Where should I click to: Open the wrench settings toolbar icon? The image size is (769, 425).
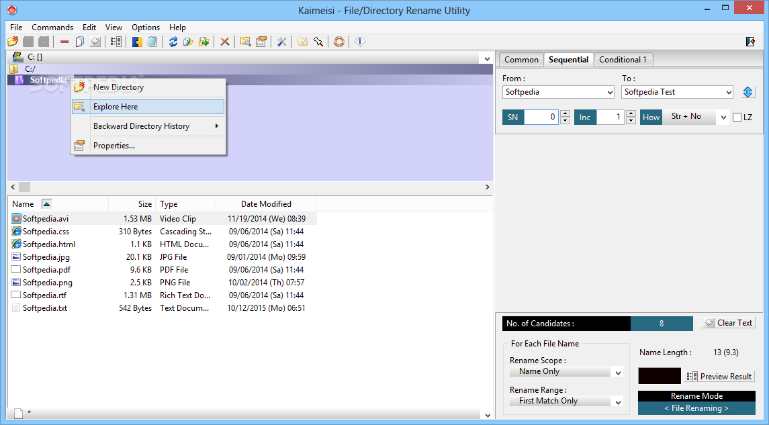point(281,42)
